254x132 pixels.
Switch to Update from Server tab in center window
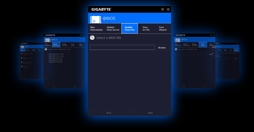(x=113, y=28)
